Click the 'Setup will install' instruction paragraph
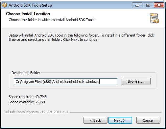This screenshot has width=166, height=129. pyautogui.click(x=81, y=38)
